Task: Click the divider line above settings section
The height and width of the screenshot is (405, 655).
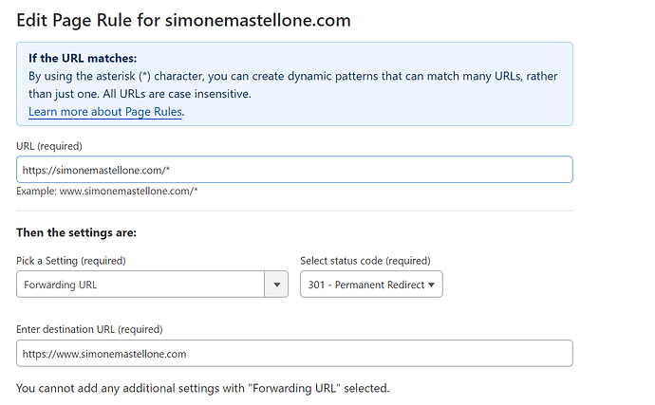Action: (294, 211)
